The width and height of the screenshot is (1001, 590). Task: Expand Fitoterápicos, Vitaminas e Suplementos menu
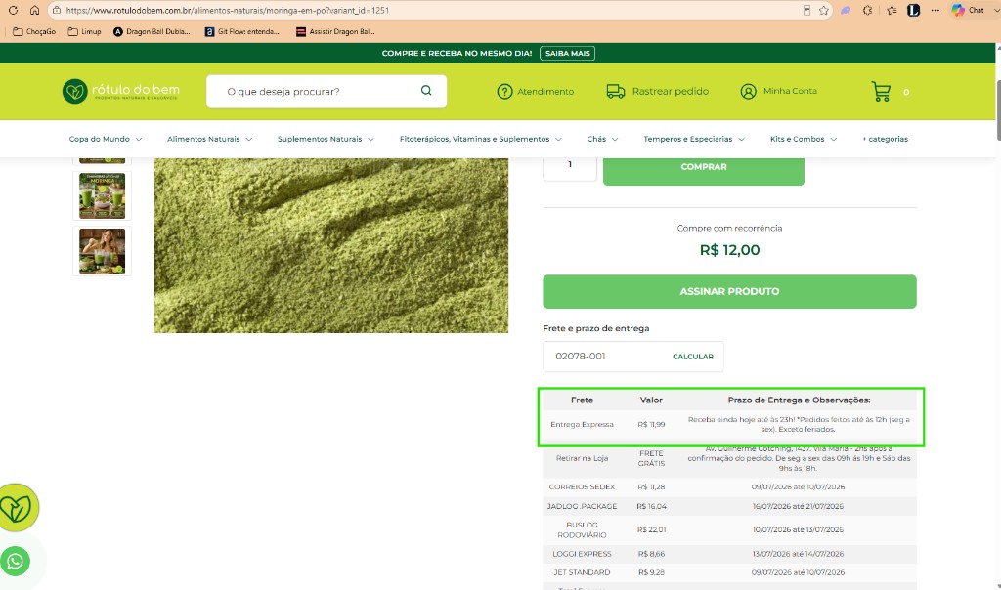481,139
